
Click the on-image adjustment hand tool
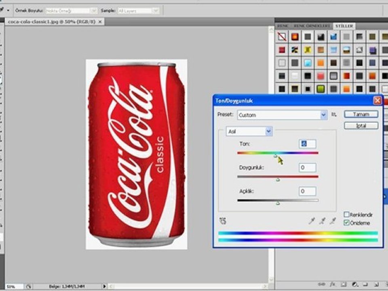coord(223,221)
